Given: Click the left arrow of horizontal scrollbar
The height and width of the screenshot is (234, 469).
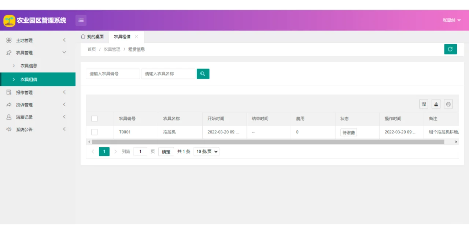Looking at the screenshot, I should pos(89,142).
